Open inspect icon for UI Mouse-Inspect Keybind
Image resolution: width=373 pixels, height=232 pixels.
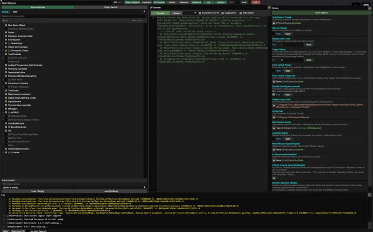pyautogui.click(x=274, y=160)
